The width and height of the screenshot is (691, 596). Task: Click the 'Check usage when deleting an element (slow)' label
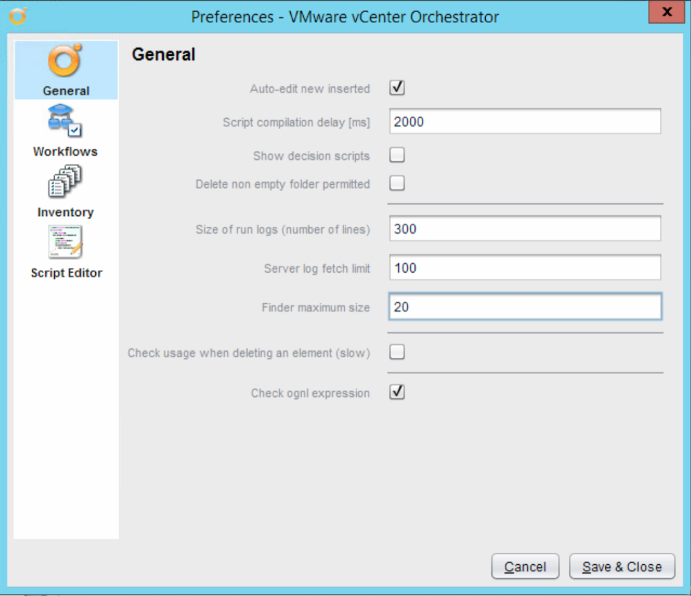[x=249, y=353]
